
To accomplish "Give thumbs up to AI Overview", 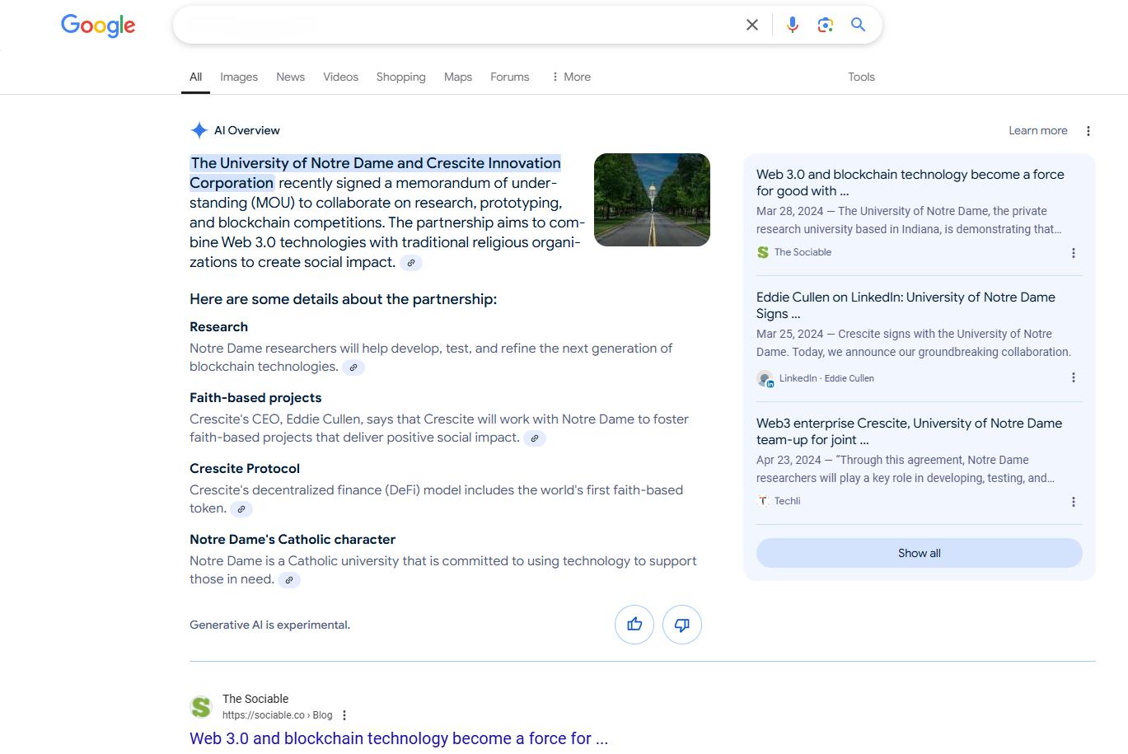I will (634, 625).
